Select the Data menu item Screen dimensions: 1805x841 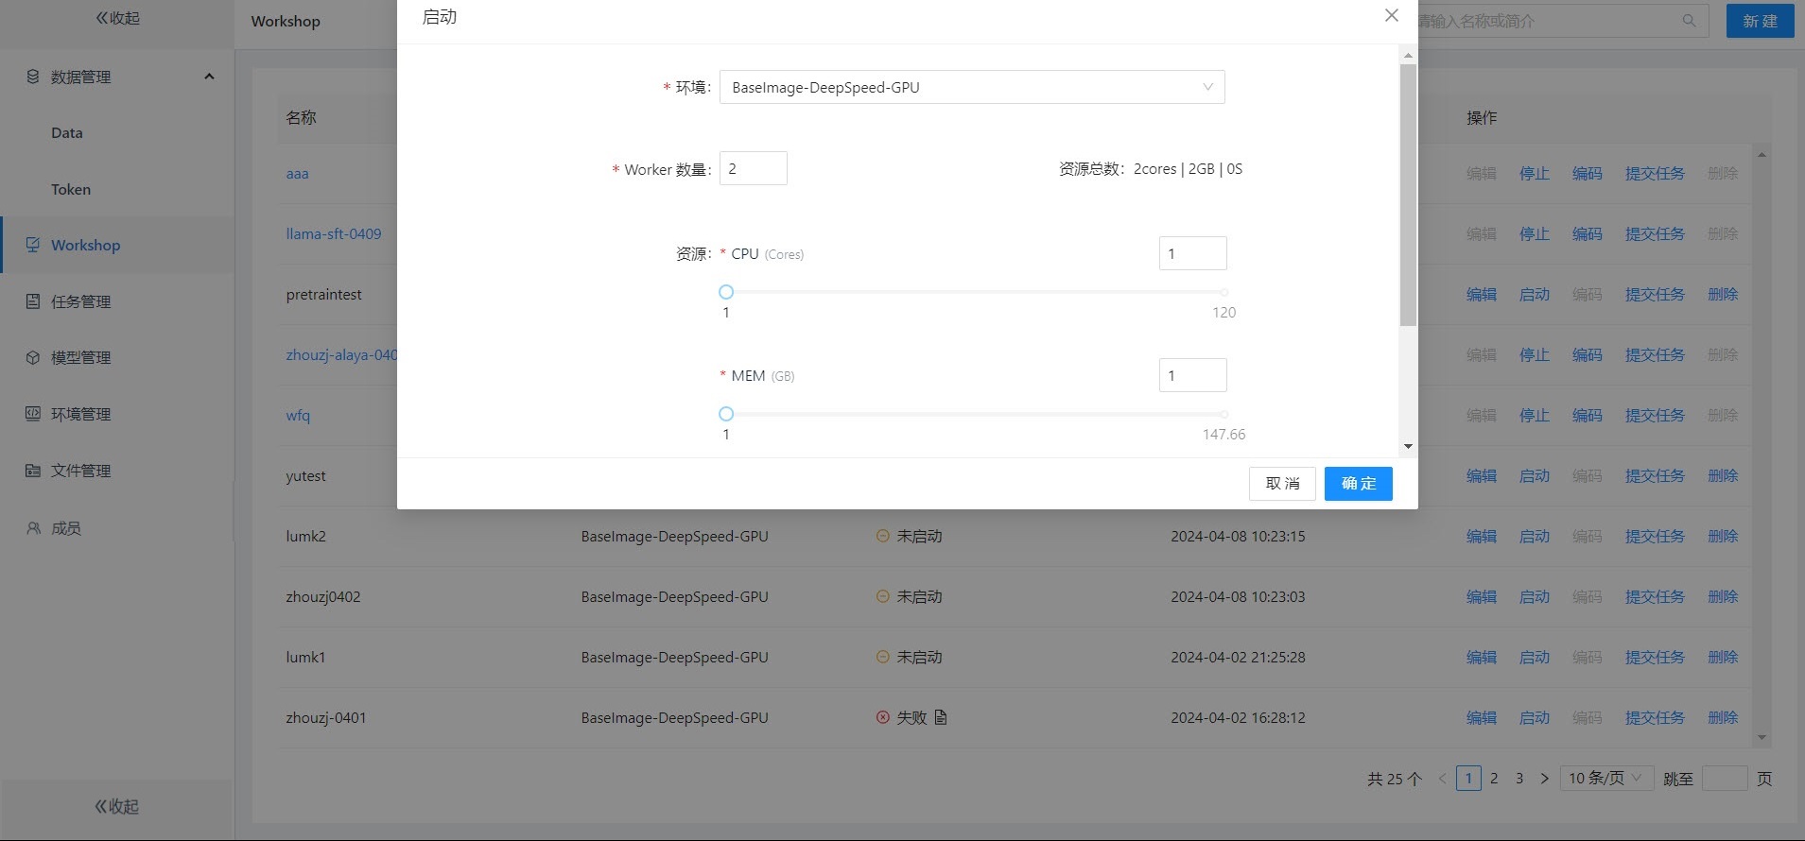tap(66, 133)
